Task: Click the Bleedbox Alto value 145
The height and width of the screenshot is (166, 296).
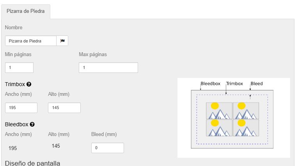Action: click(56, 146)
